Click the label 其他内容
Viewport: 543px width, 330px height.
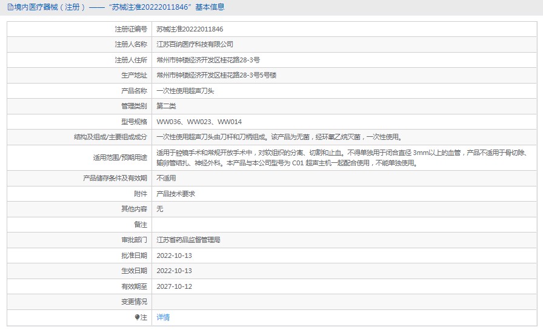click(134, 209)
